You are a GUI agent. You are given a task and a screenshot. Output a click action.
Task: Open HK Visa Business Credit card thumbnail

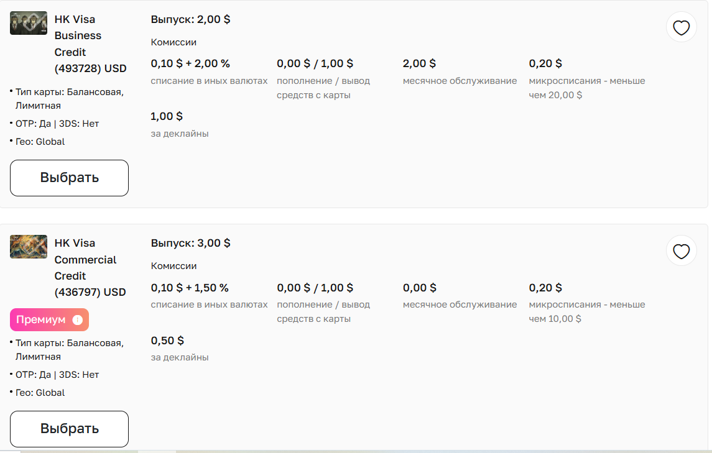tap(29, 23)
